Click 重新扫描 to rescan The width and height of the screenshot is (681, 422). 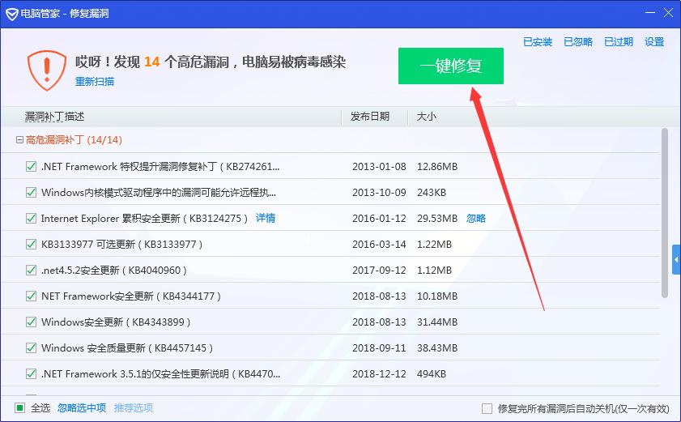click(95, 82)
